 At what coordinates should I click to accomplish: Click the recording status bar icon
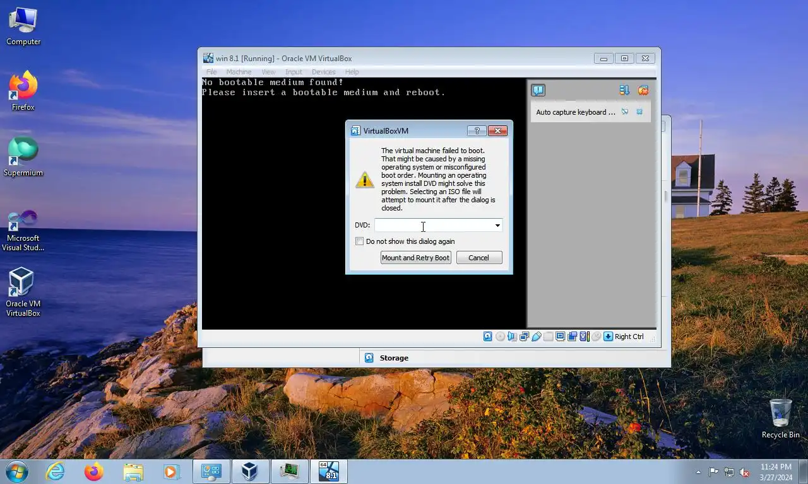[x=572, y=337]
